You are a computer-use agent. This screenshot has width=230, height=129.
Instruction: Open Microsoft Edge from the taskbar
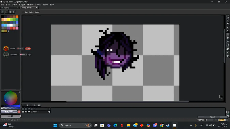click(x=115, y=125)
